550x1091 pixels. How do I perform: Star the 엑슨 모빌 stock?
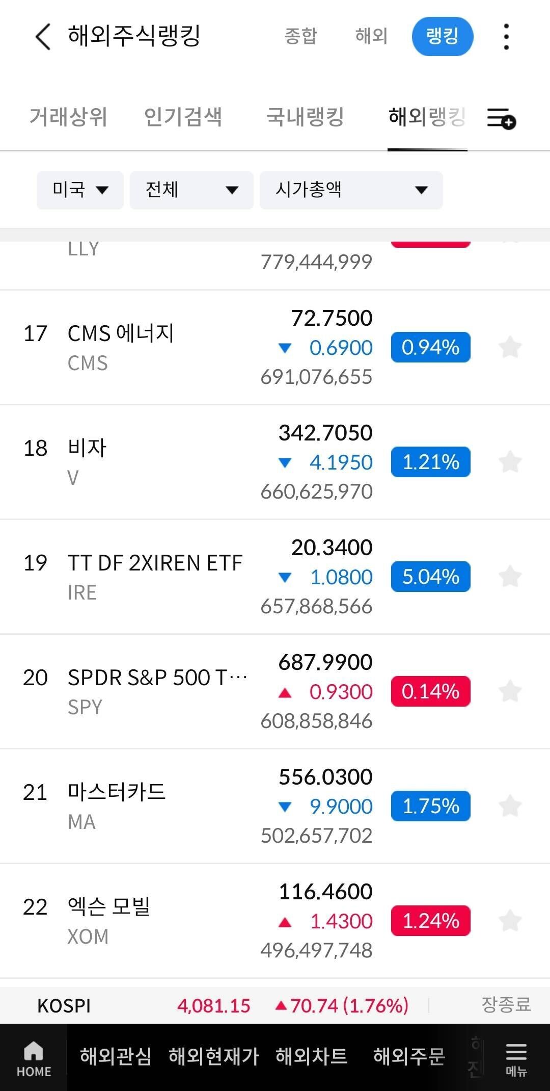coord(510,921)
